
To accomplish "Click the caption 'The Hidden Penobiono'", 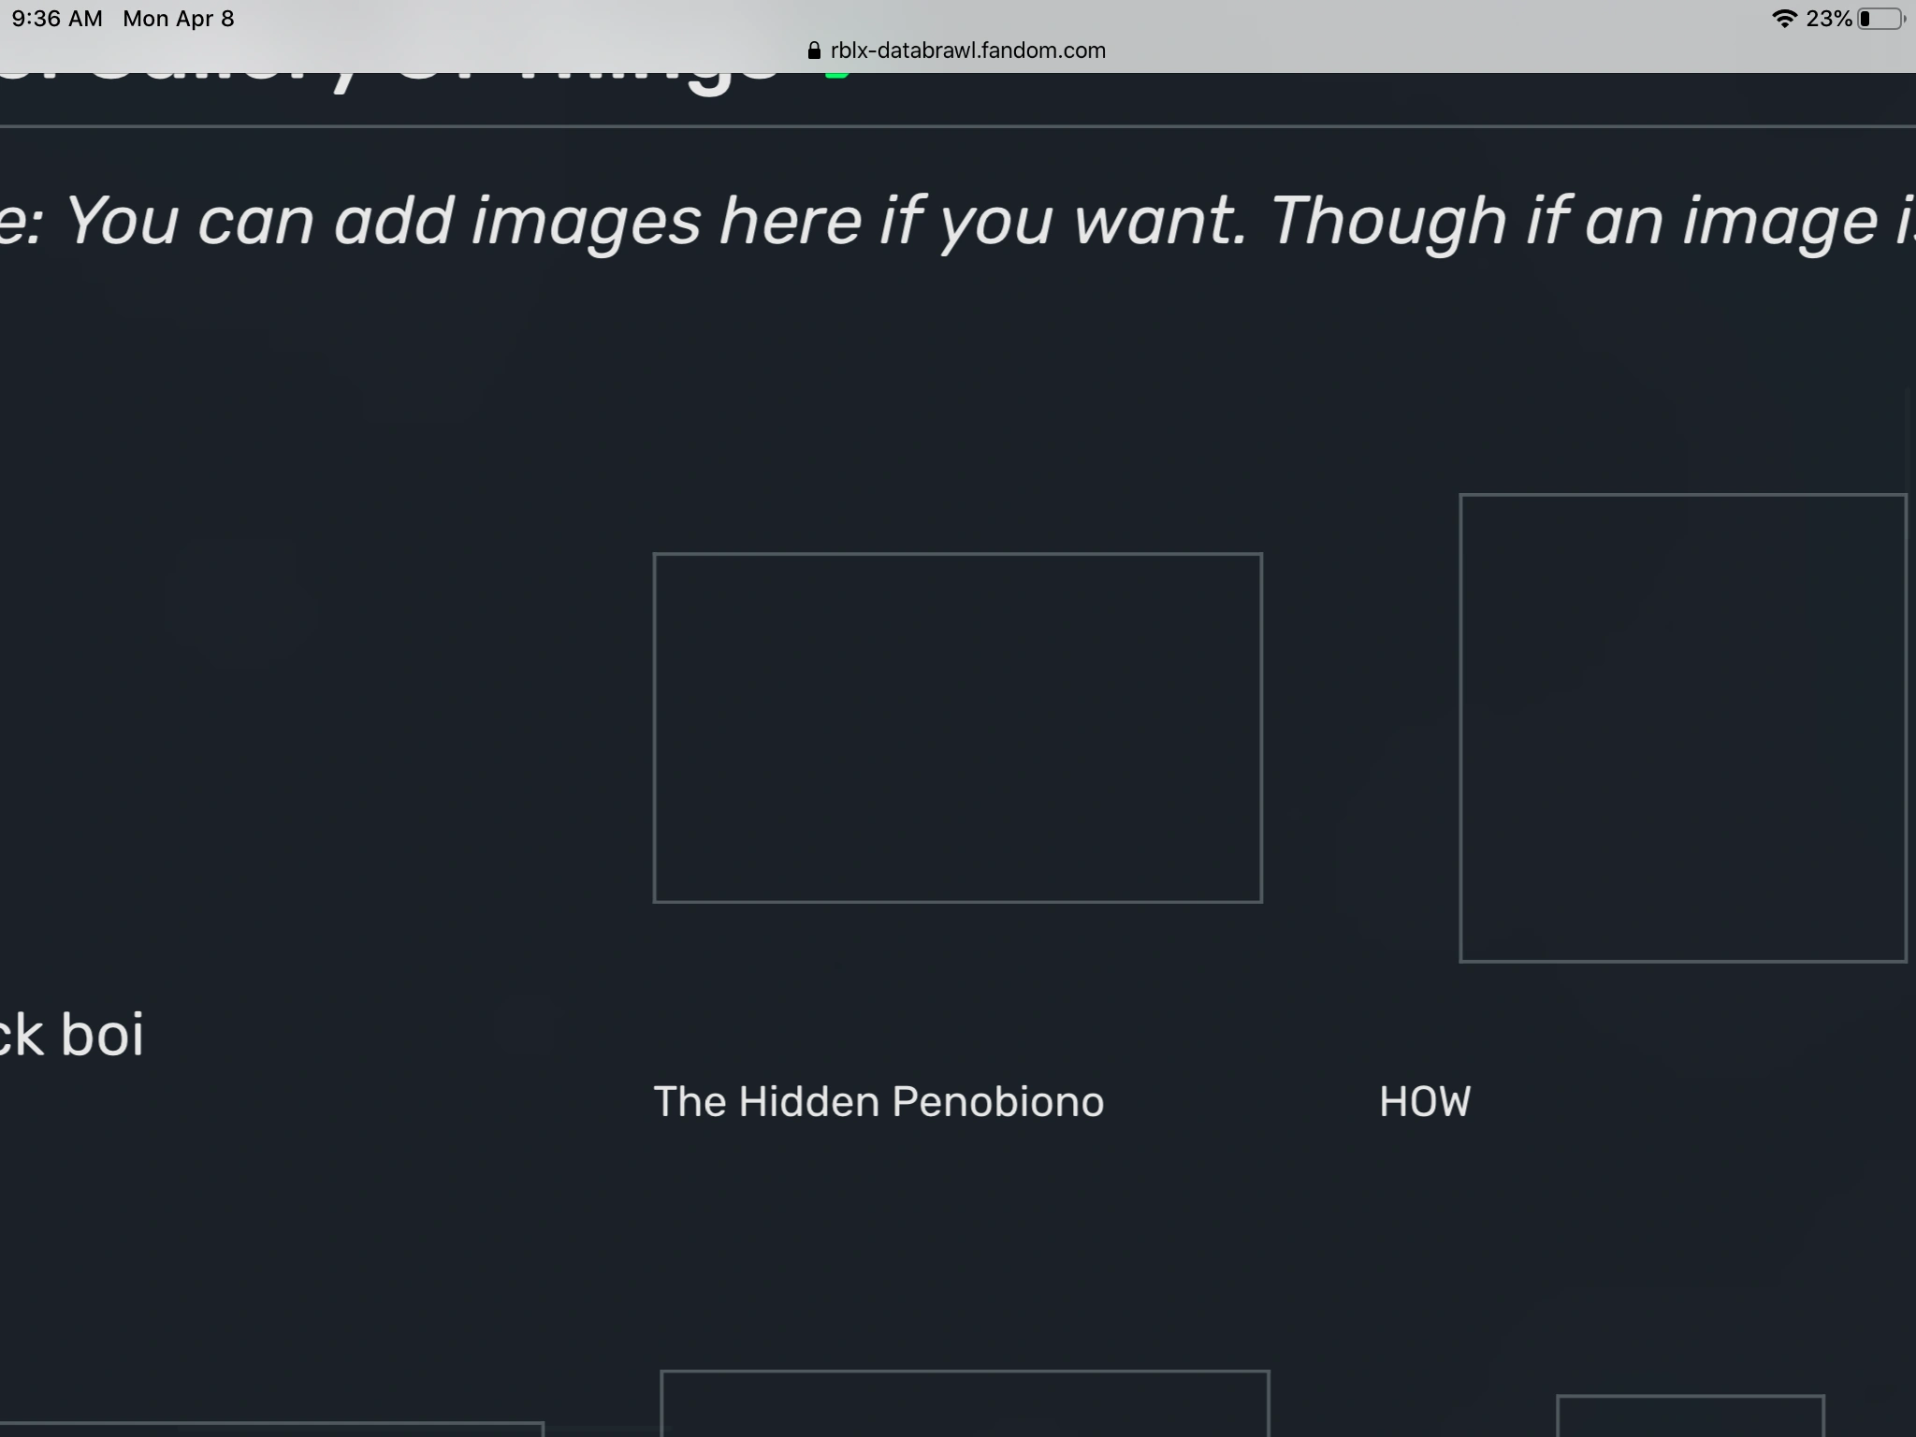I will coord(878,1102).
